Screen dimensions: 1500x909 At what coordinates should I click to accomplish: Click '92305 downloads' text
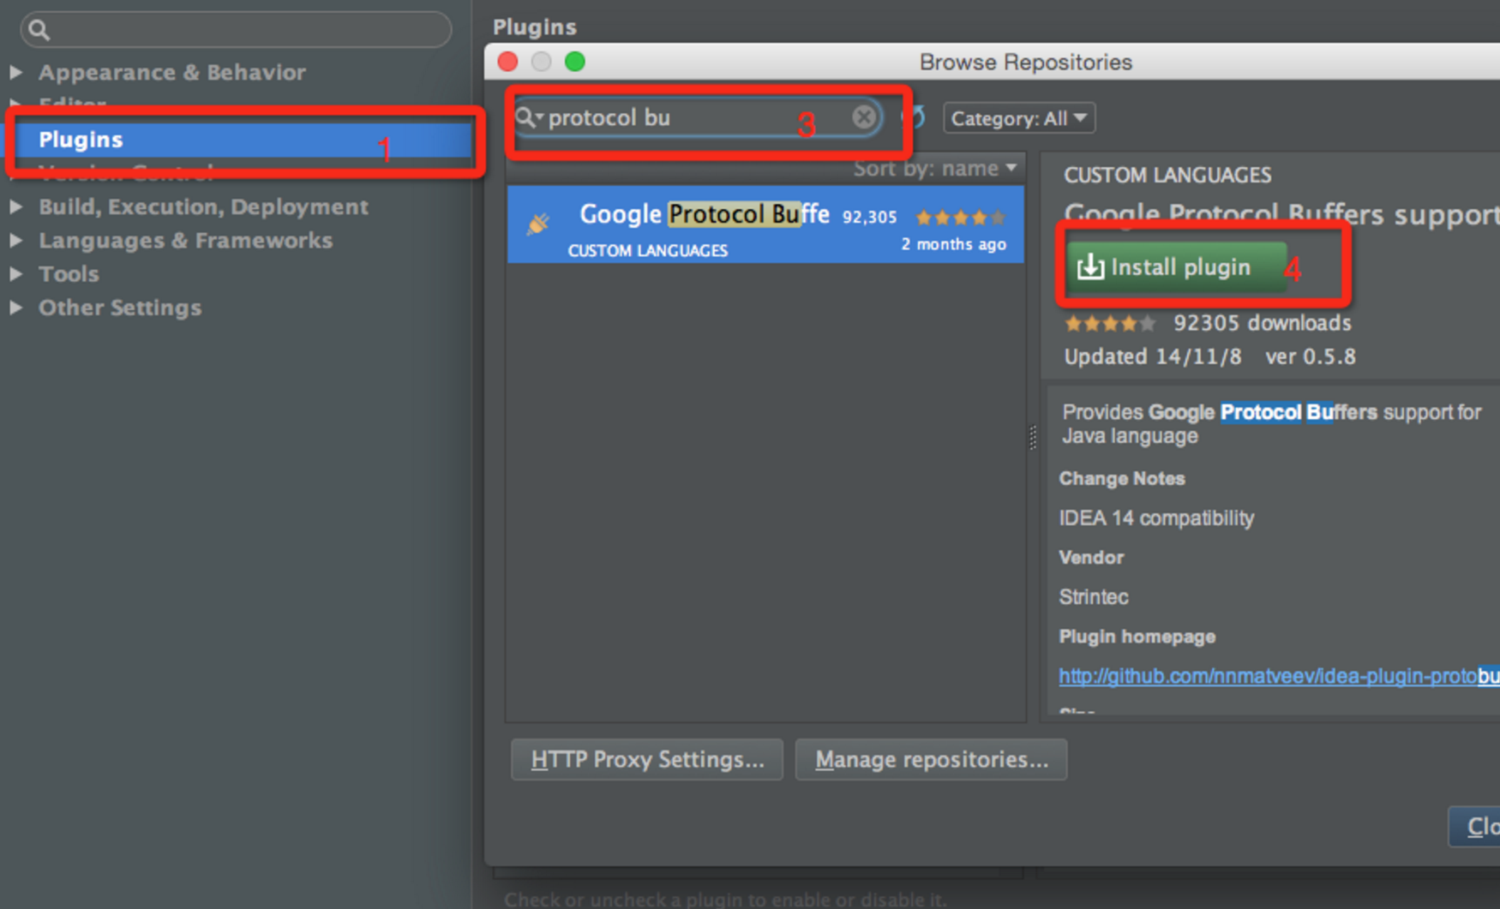[x=1262, y=323]
